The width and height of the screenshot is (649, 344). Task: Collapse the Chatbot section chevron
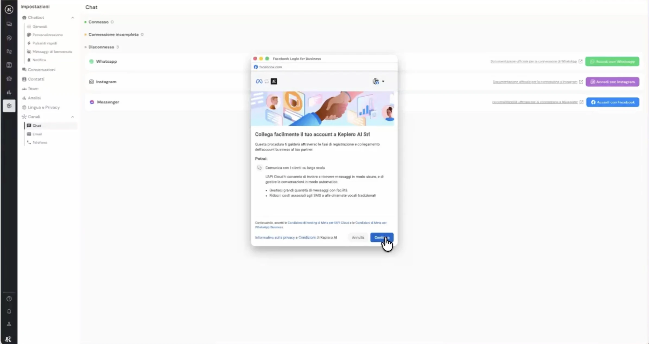point(72,18)
